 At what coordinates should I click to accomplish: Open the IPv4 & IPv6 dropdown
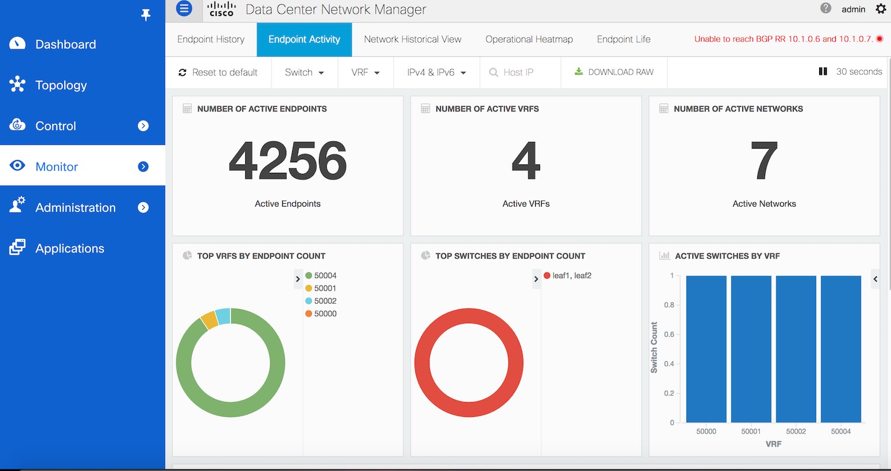pos(436,72)
